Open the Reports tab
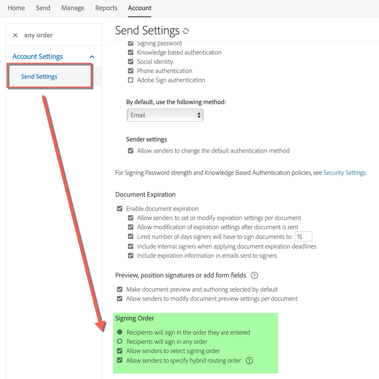The image size is (379, 379). click(x=106, y=8)
